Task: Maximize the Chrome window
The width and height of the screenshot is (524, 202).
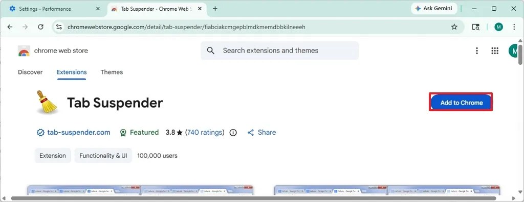Action: pos(494,9)
